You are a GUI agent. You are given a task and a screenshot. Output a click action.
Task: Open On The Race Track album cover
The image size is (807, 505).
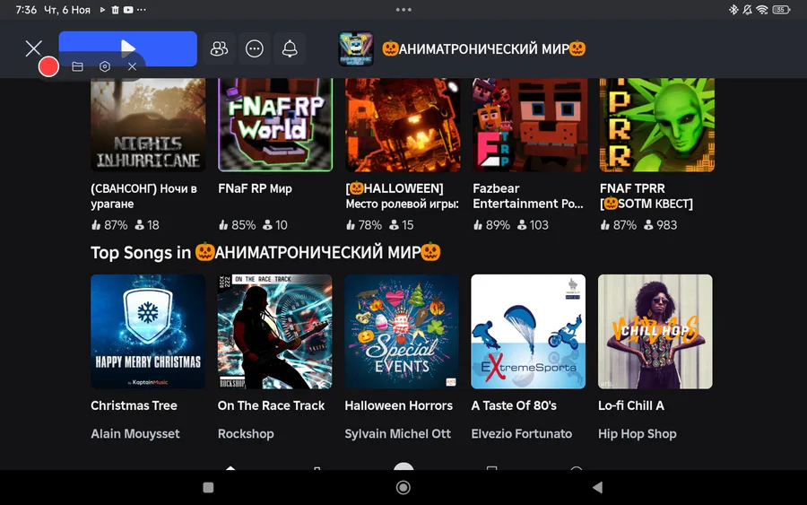(275, 332)
